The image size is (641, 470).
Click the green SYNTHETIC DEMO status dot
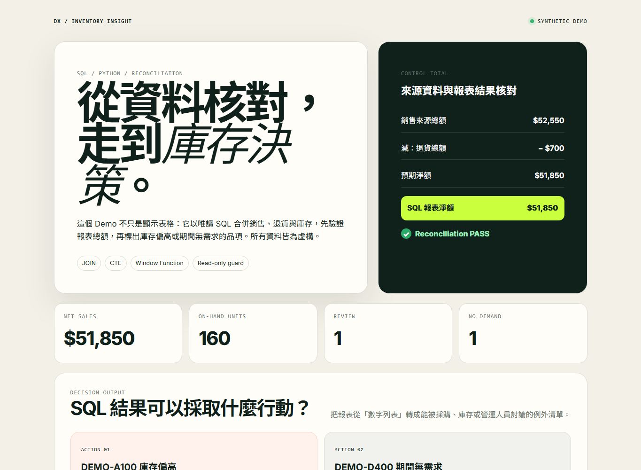532,21
